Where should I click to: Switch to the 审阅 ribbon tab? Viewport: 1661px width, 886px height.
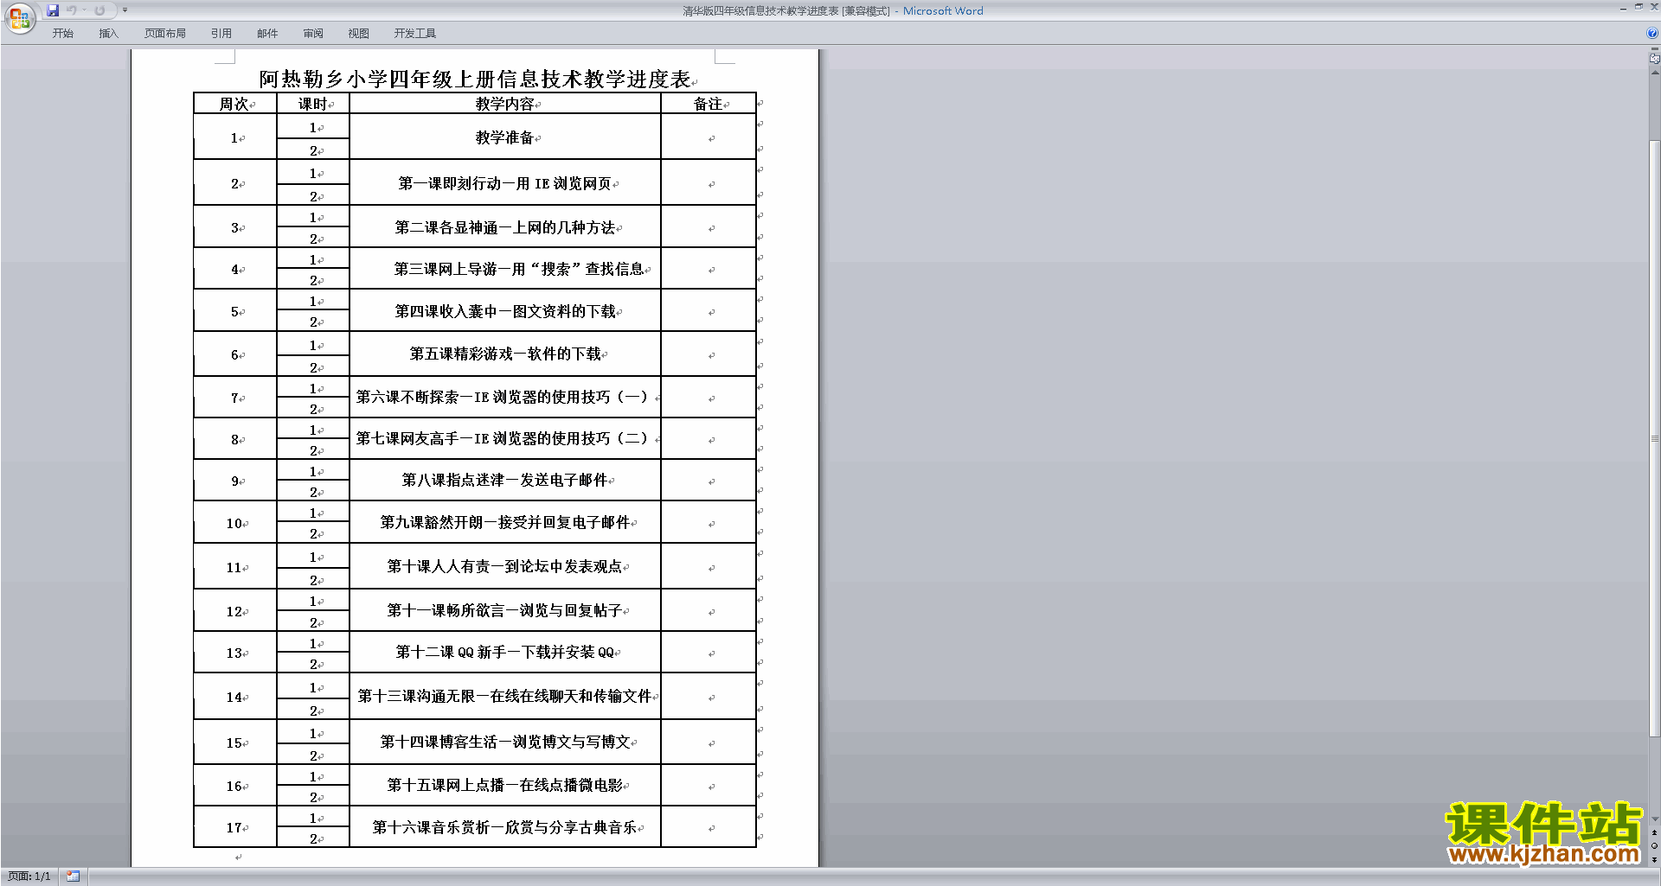pyautogui.click(x=313, y=34)
